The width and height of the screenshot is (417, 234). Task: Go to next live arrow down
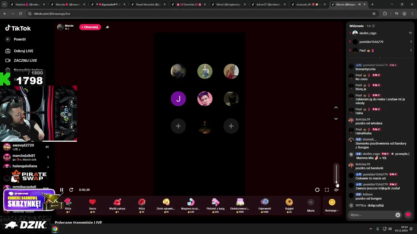[336, 119]
